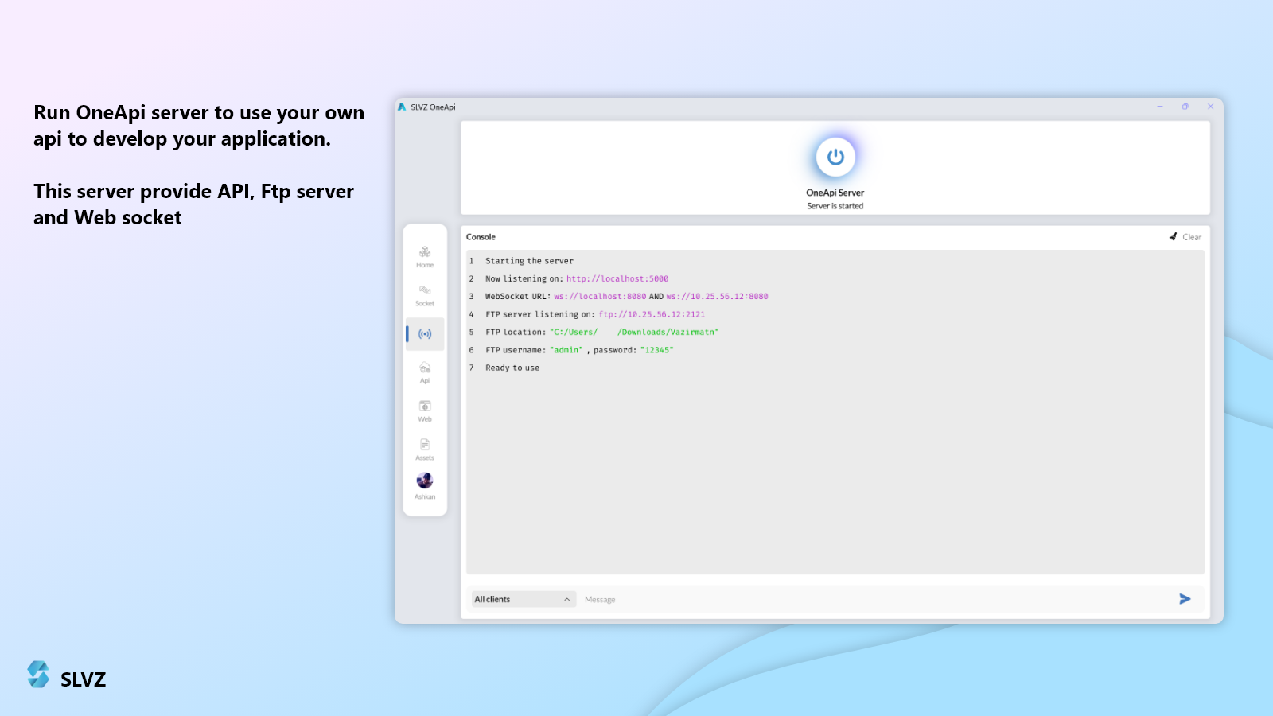
Task: Expand the All clients dropdown
Action: click(x=524, y=599)
